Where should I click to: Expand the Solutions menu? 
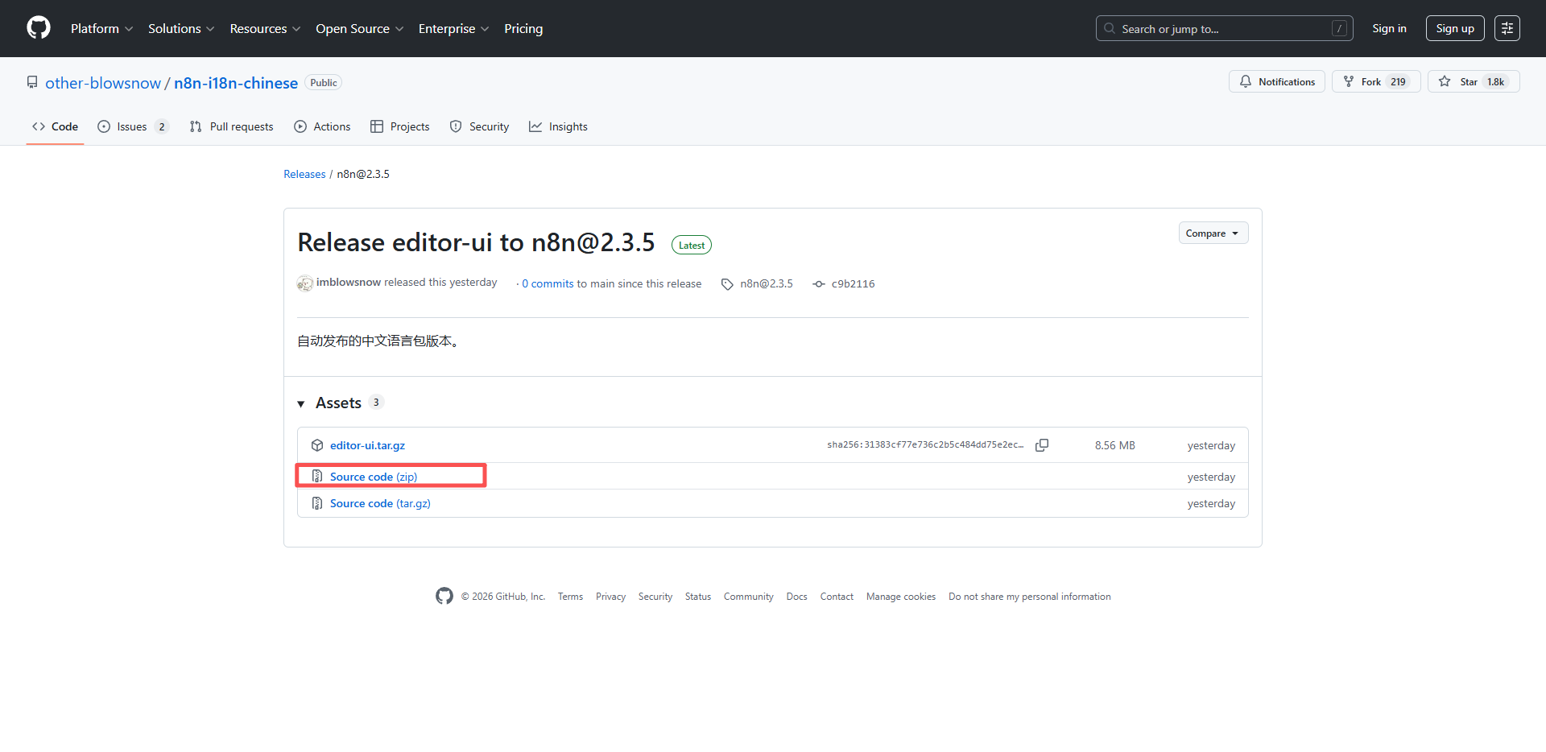click(181, 28)
